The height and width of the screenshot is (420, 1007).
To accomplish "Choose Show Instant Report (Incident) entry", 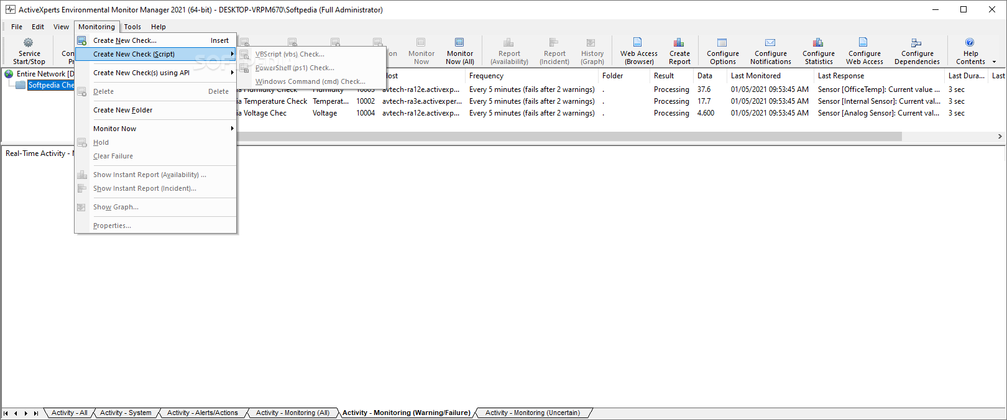I will point(155,188).
